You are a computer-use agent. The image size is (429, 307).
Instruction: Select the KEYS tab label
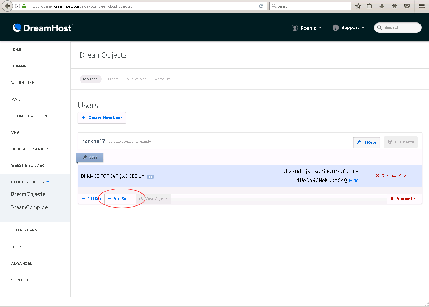pos(90,157)
